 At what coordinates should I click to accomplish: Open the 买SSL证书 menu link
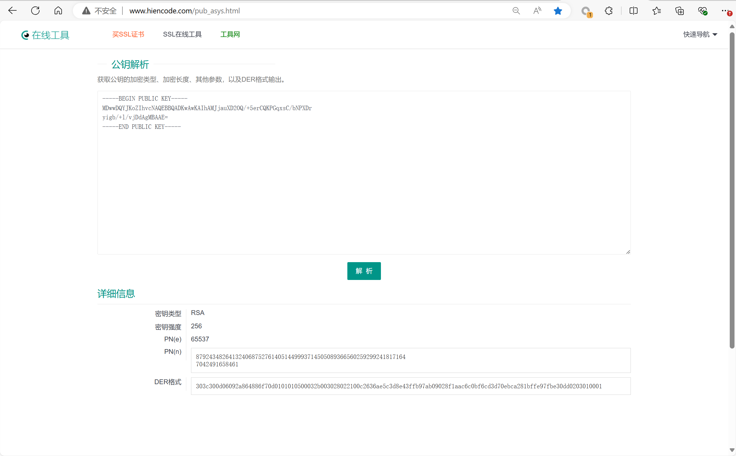[128, 34]
